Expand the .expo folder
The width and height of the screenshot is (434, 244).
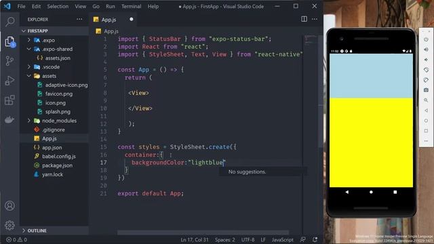pos(29,40)
